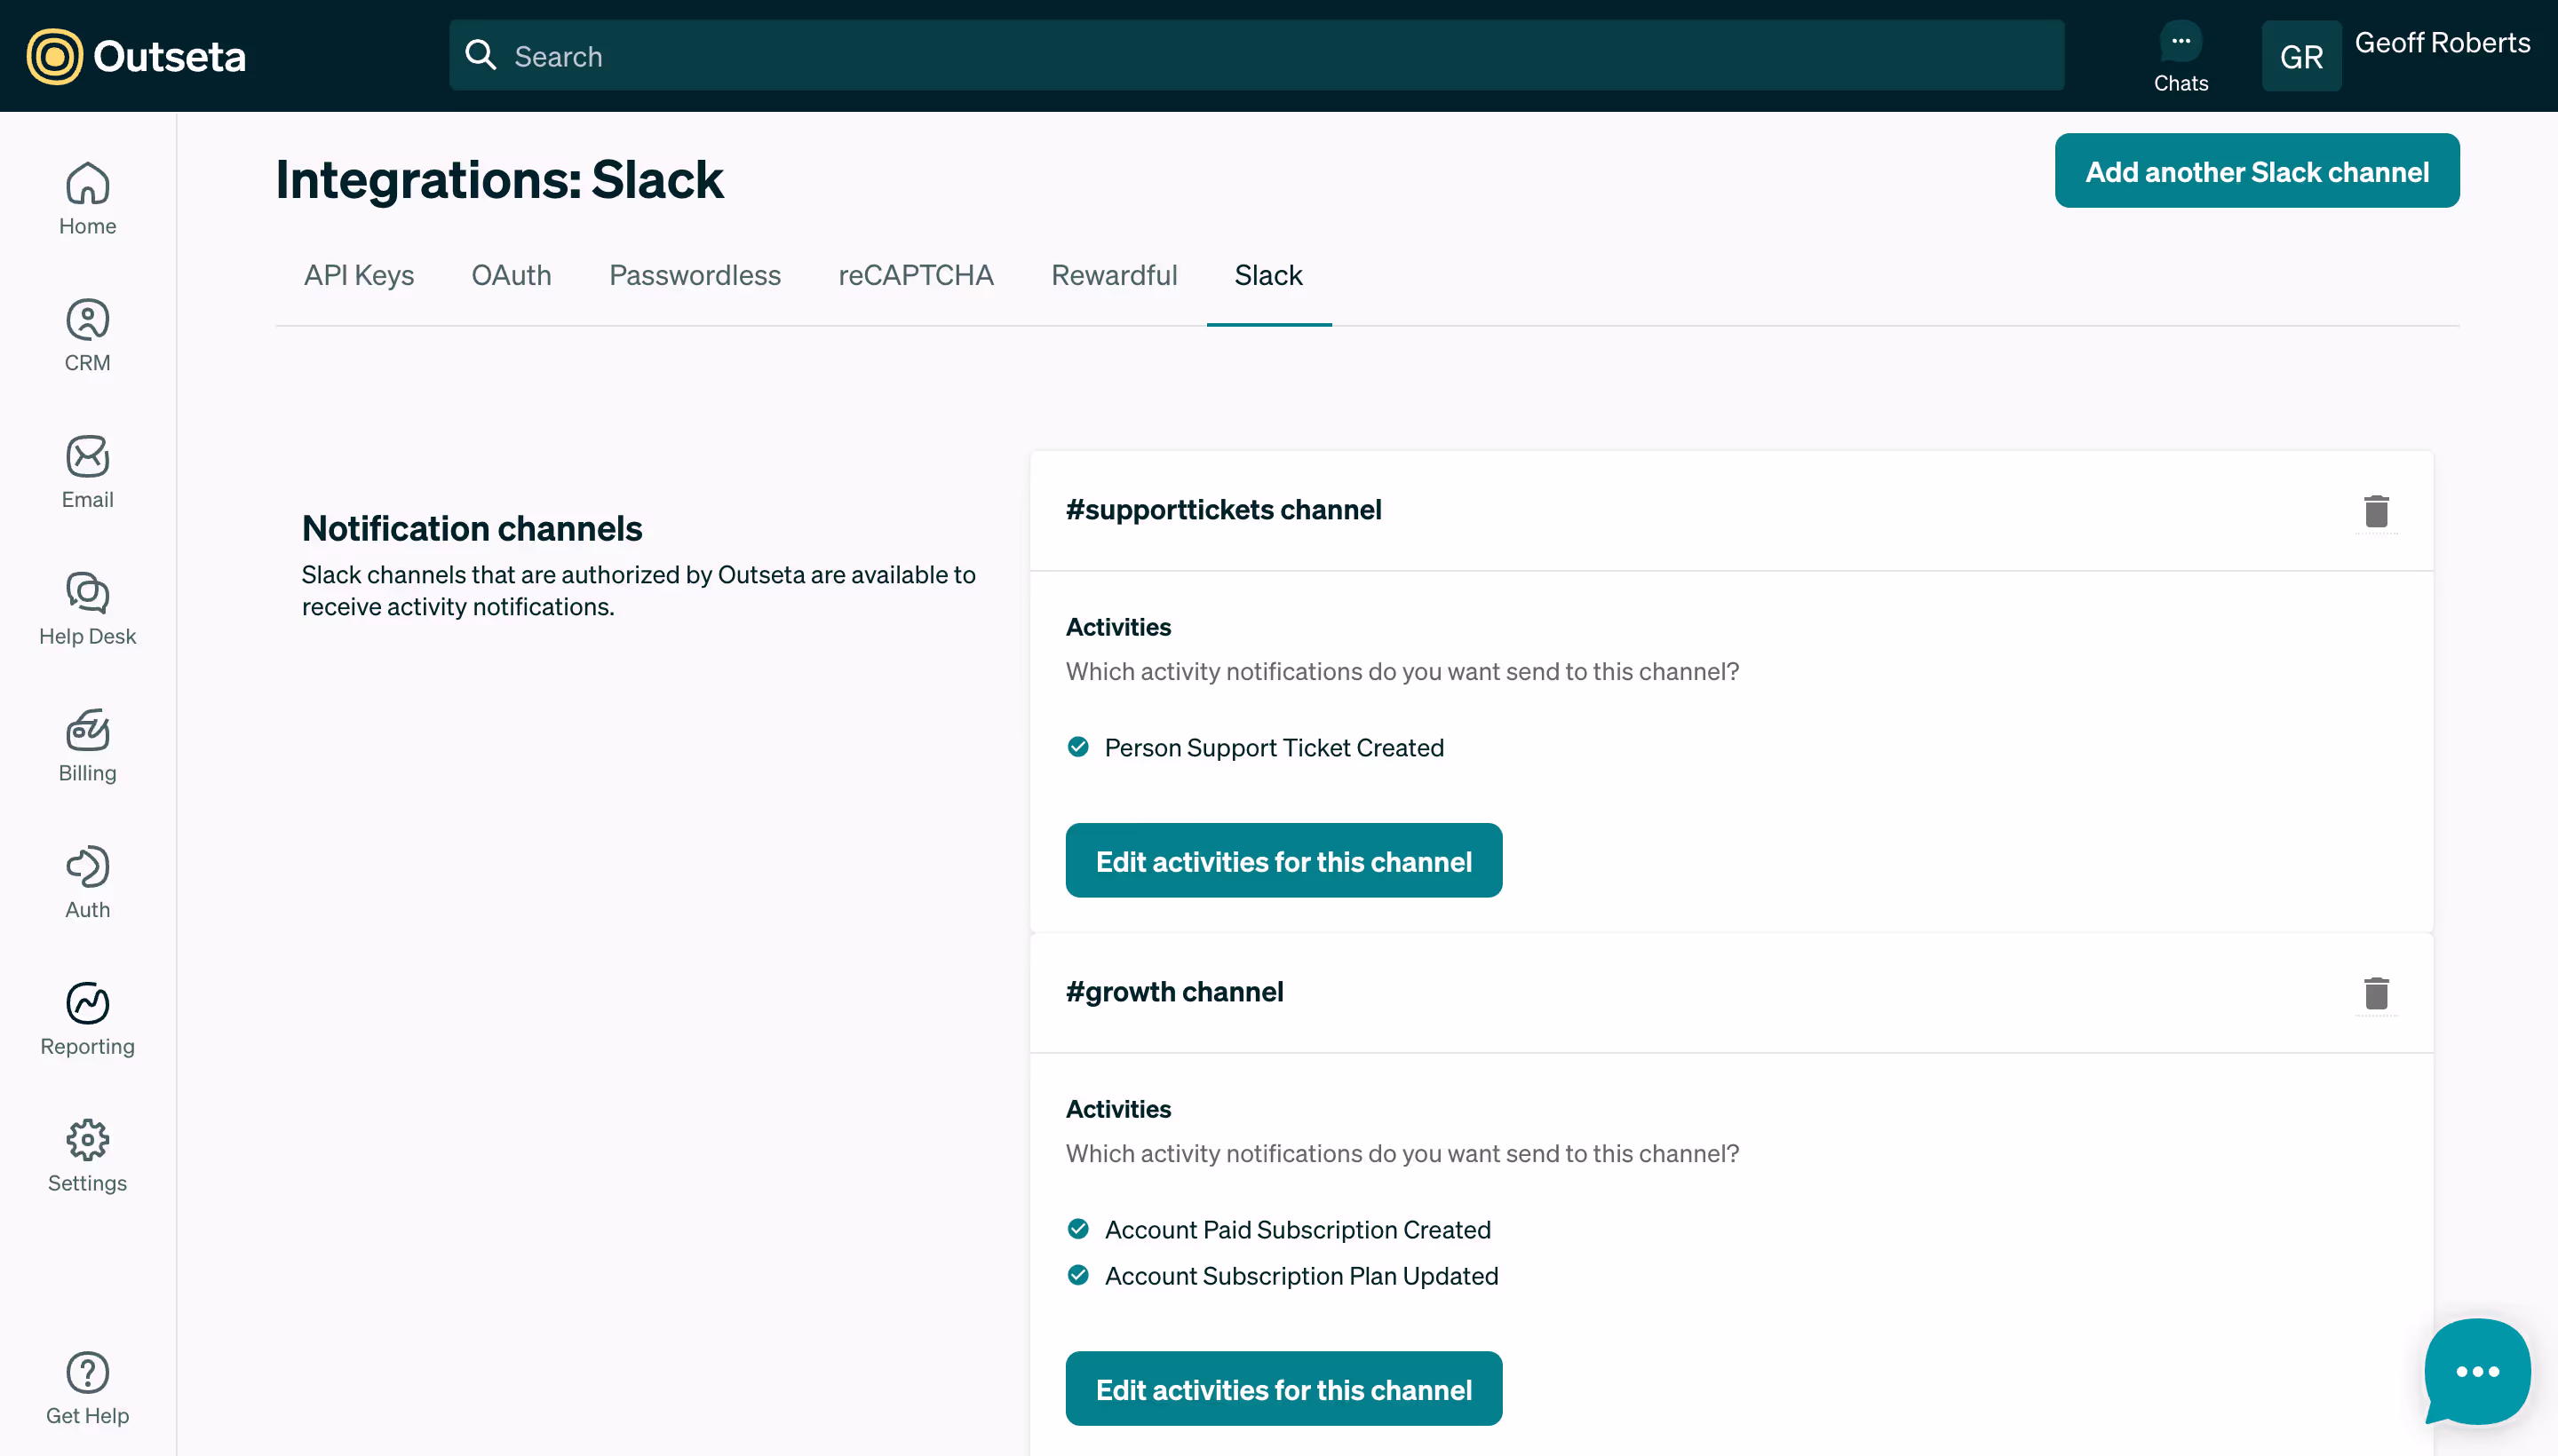Open Reporting from the sidebar

coord(87,1018)
